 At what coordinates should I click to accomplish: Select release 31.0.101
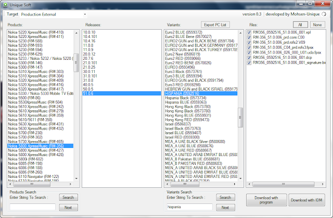tap(90, 76)
